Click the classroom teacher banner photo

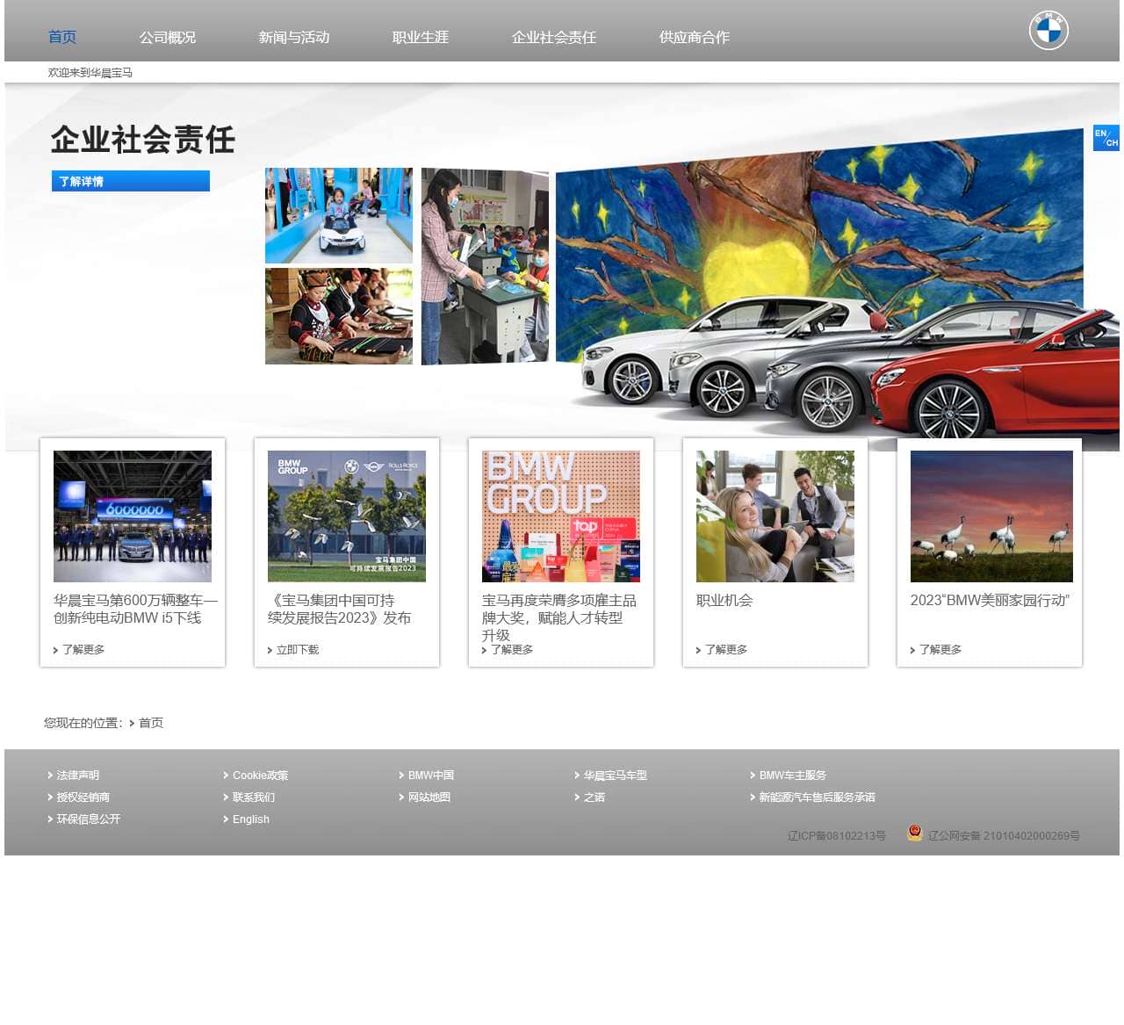pyautogui.click(x=485, y=266)
